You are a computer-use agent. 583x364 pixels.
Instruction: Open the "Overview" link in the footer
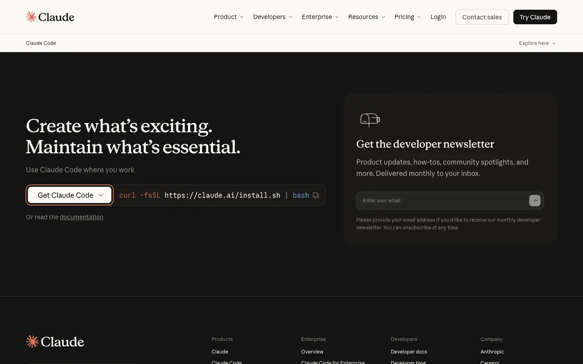click(312, 352)
